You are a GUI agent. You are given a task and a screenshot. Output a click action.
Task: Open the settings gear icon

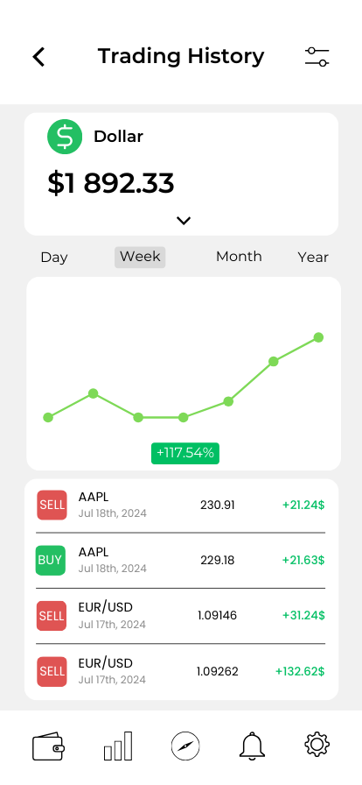[317, 745]
